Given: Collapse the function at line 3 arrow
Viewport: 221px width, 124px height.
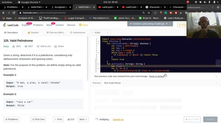Looking at the screenshot, I should [x=98, y=44].
